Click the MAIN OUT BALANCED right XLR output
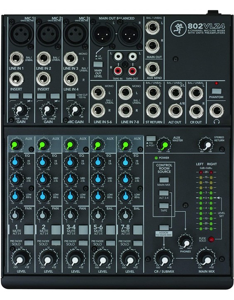 click(130, 34)
